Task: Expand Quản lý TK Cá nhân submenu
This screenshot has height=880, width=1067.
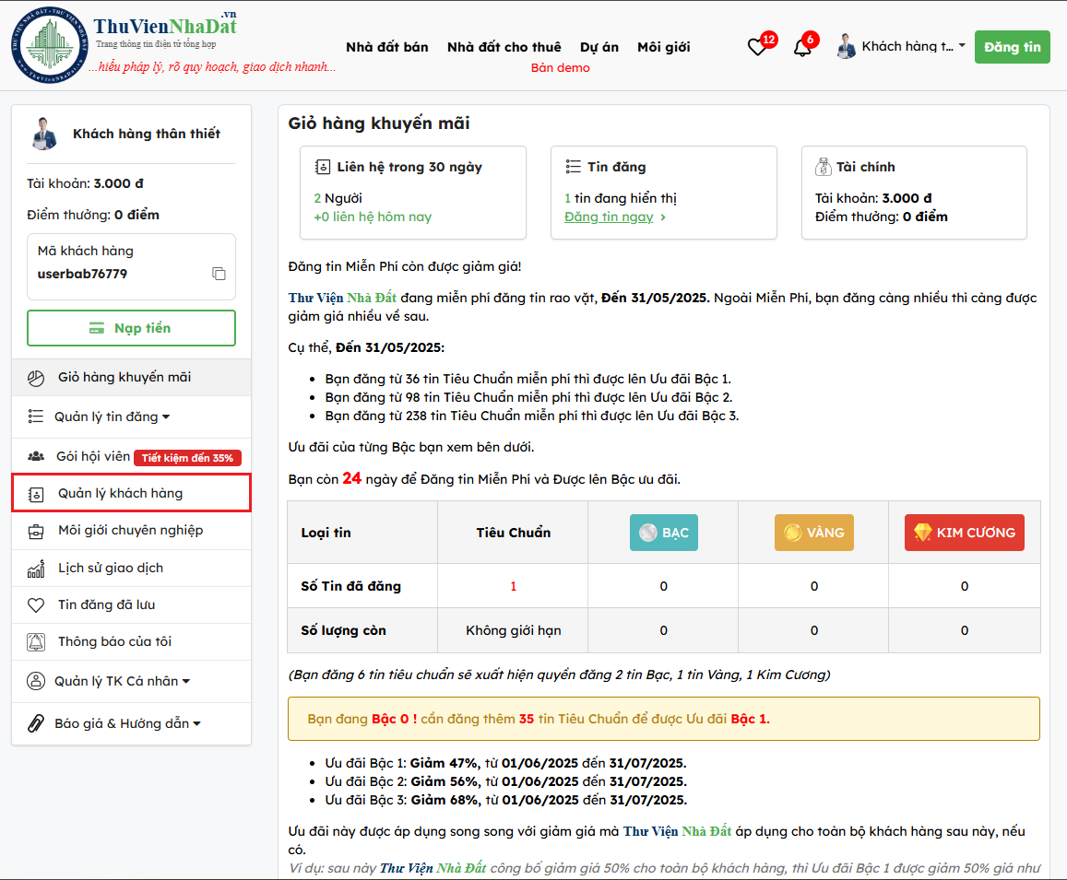Action: 122,681
